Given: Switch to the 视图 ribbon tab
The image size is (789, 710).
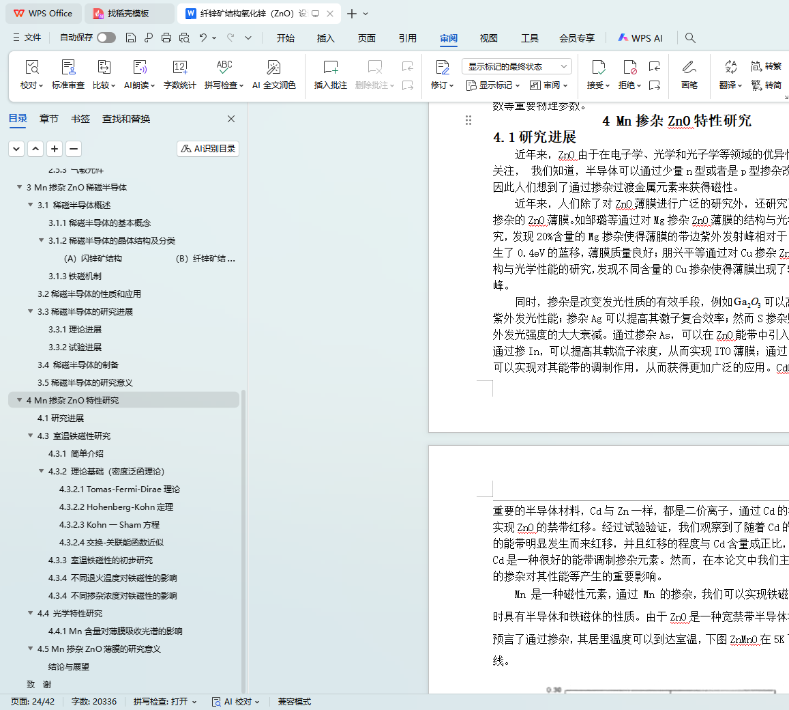Looking at the screenshot, I should pos(488,38).
